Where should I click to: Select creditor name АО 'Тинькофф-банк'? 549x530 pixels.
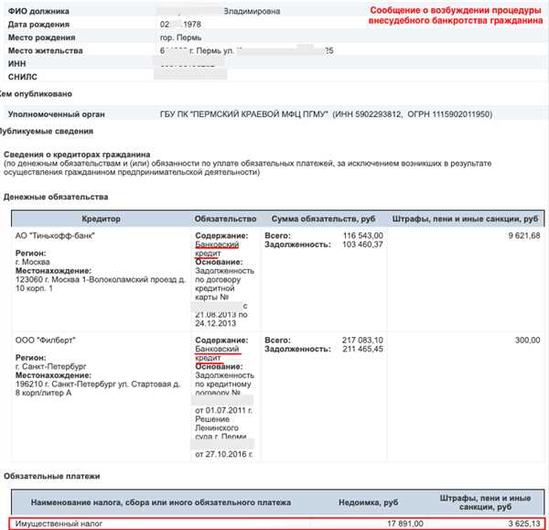click(x=55, y=236)
